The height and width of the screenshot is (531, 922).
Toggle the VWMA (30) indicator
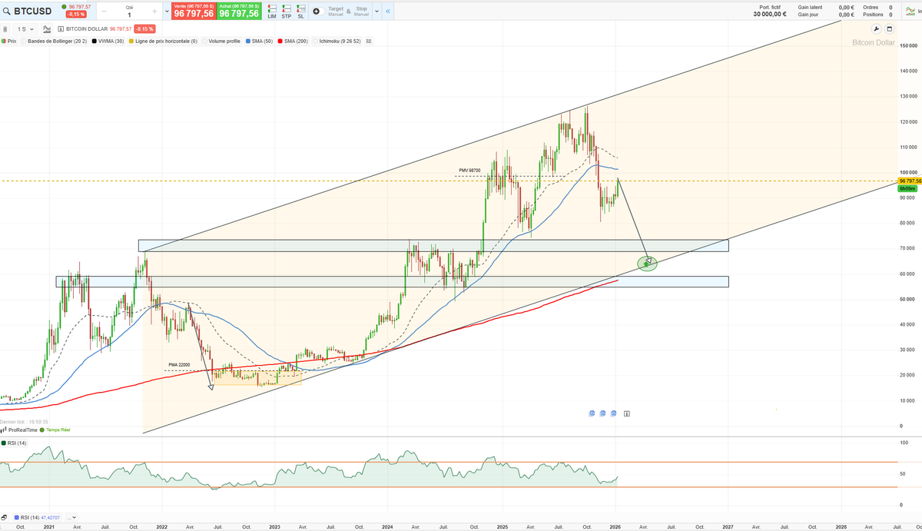coord(108,41)
